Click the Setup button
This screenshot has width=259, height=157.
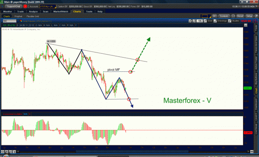pyautogui.click(x=249, y=16)
